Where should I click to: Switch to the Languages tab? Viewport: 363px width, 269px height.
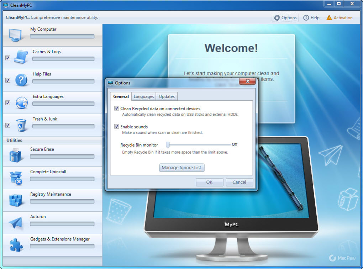coord(144,96)
